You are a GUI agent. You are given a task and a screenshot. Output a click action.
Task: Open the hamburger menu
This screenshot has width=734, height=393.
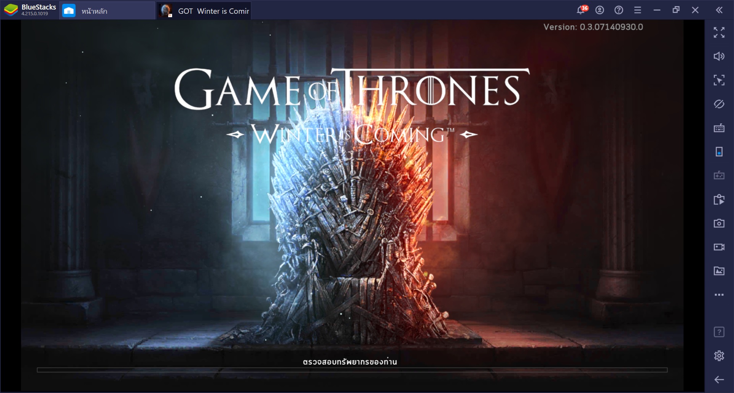pyautogui.click(x=638, y=10)
